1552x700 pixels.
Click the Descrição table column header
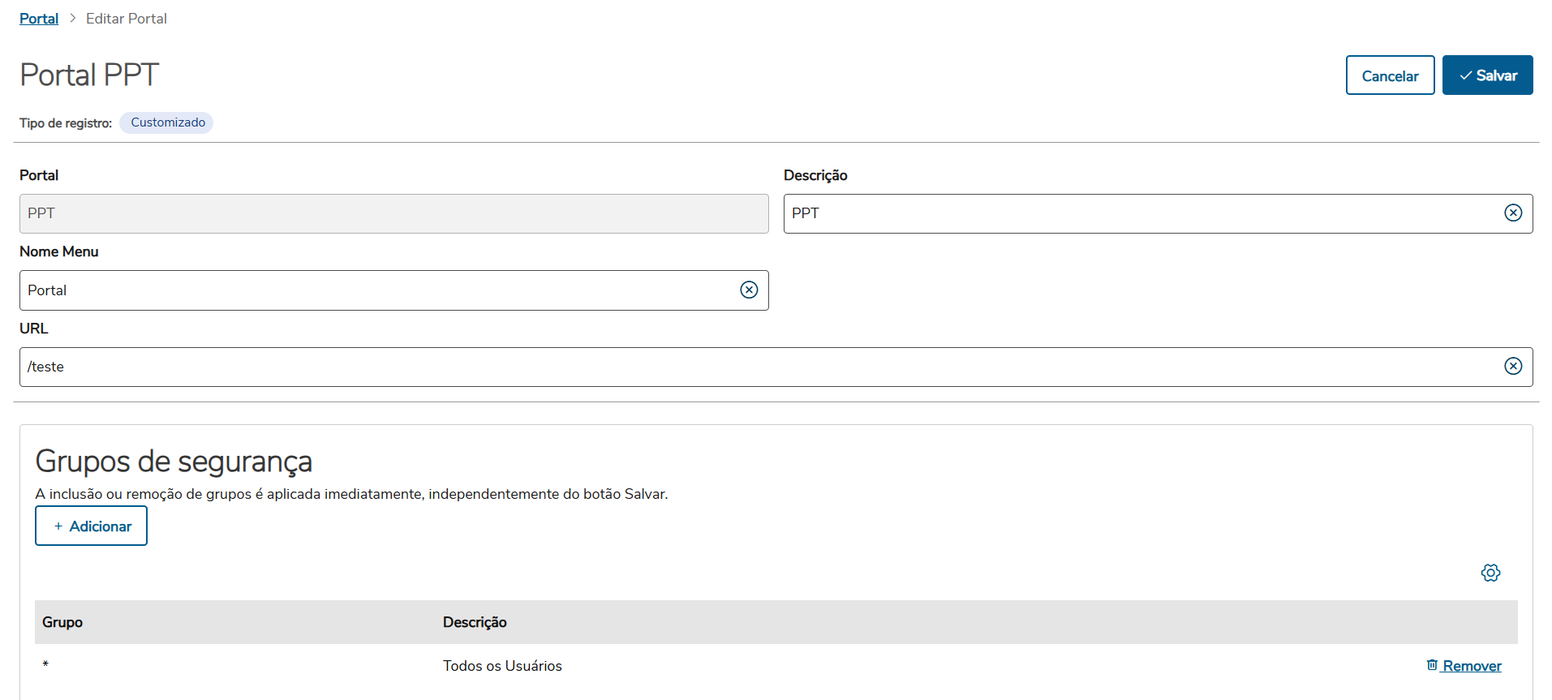coord(475,622)
